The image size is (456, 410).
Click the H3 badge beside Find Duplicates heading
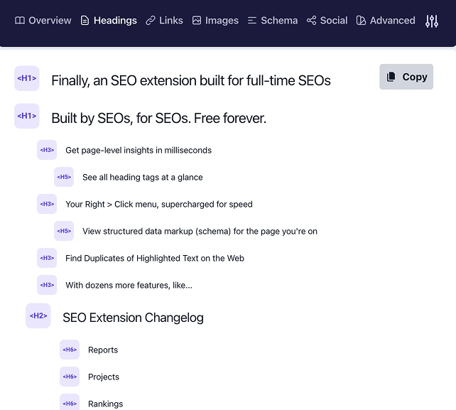47,258
